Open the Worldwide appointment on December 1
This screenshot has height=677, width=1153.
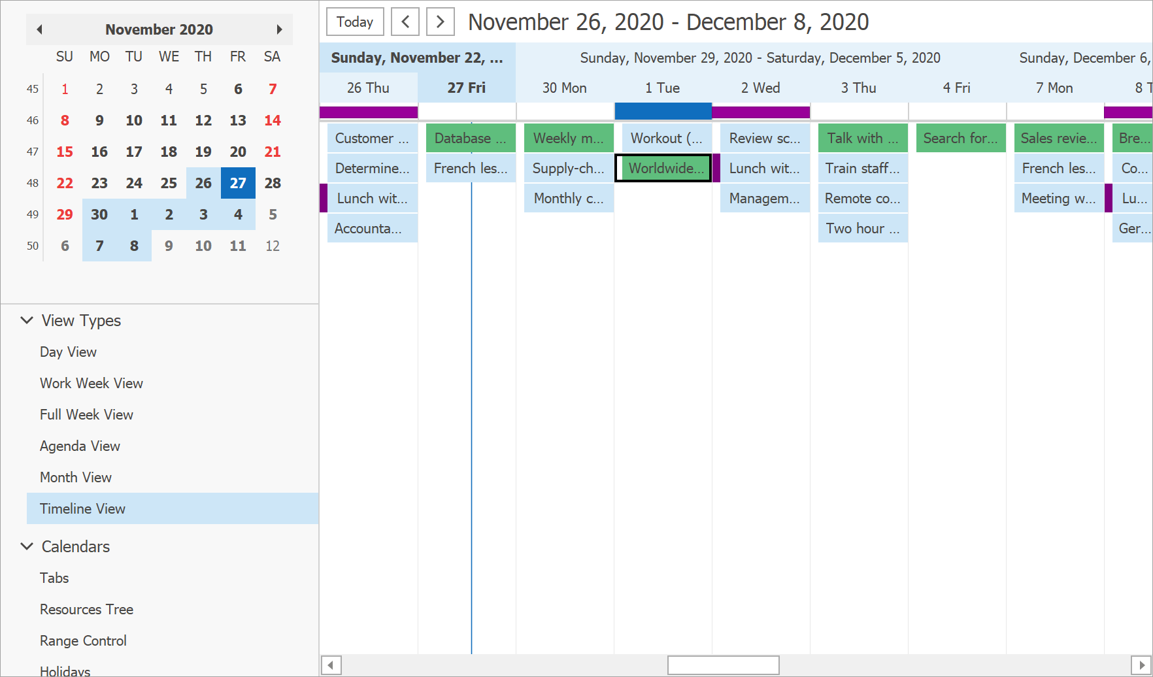663,168
